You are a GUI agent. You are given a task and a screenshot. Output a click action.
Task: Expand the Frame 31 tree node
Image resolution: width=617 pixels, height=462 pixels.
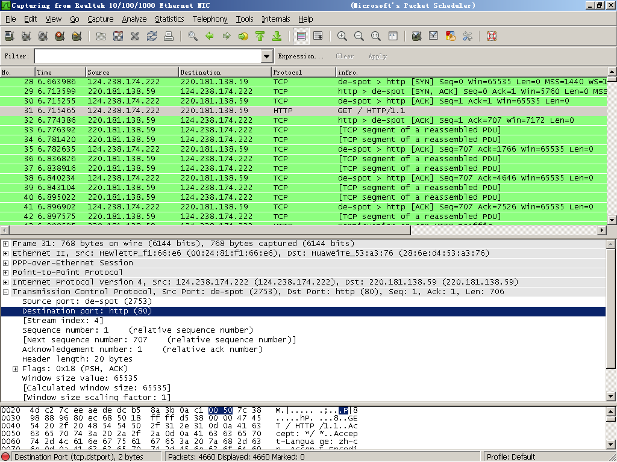click(6, 244)
